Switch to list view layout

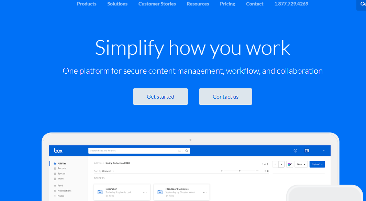pyautogui.click(x=265, y=170)
